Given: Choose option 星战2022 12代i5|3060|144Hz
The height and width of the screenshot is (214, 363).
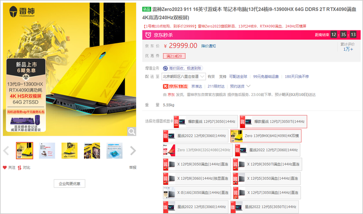Looking at the screenshot, I should click(x=195, y=207).
